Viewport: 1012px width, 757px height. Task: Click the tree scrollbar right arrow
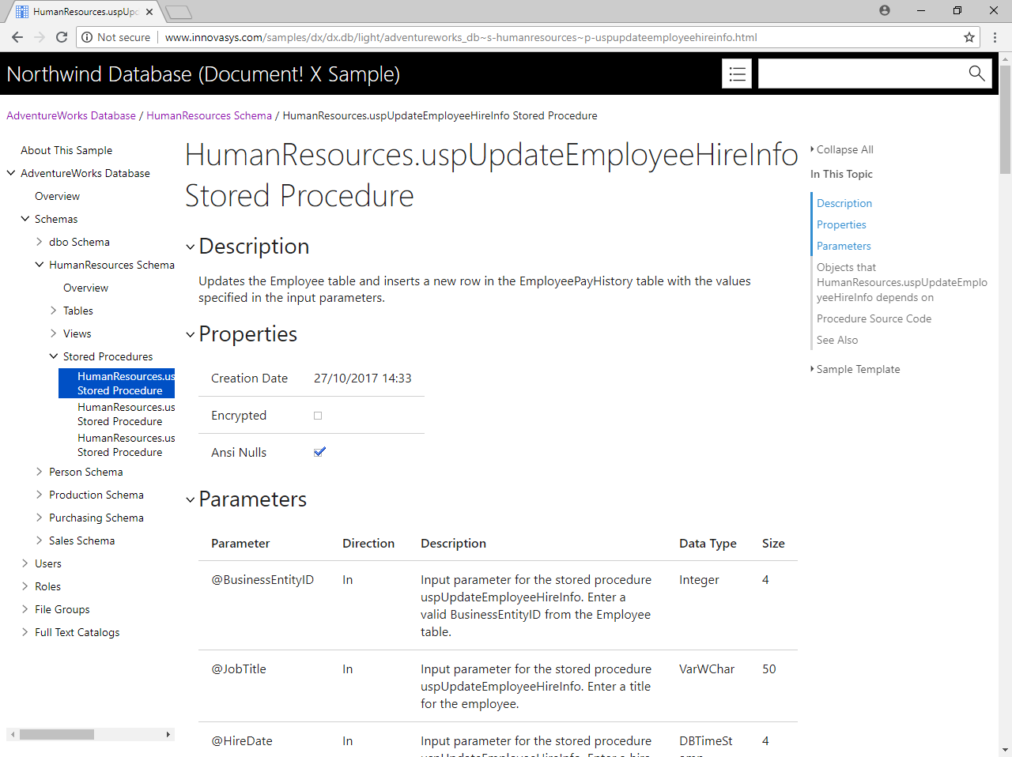click(168, 735)
